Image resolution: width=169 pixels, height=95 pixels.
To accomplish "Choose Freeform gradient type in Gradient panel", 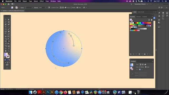I will [x=145, y=64].
